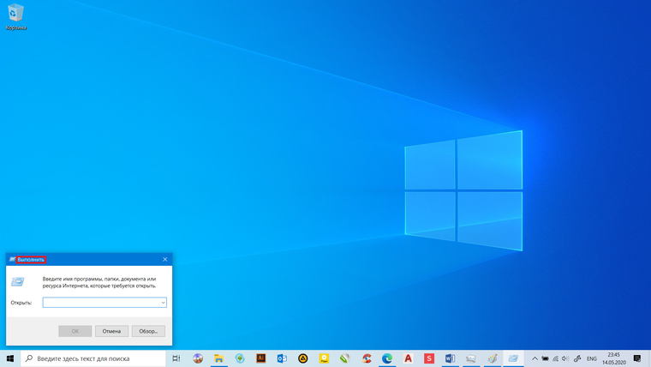This screenshot has height=367, width=651.
Task: Open the green-striped ball taskbar app
Action: pyautogui.click(x=345, y=358)
